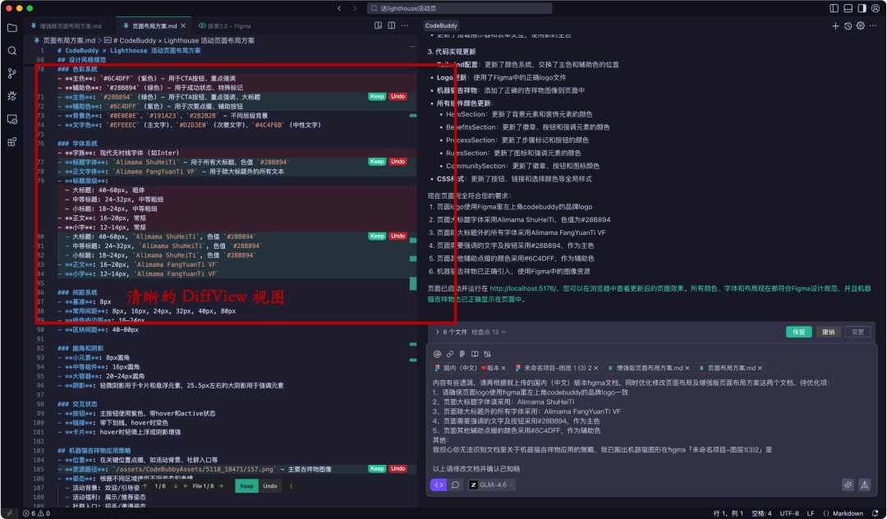Click the link attachment icon in chat input
The image size is (887, 519).
[x=450, y=354]
